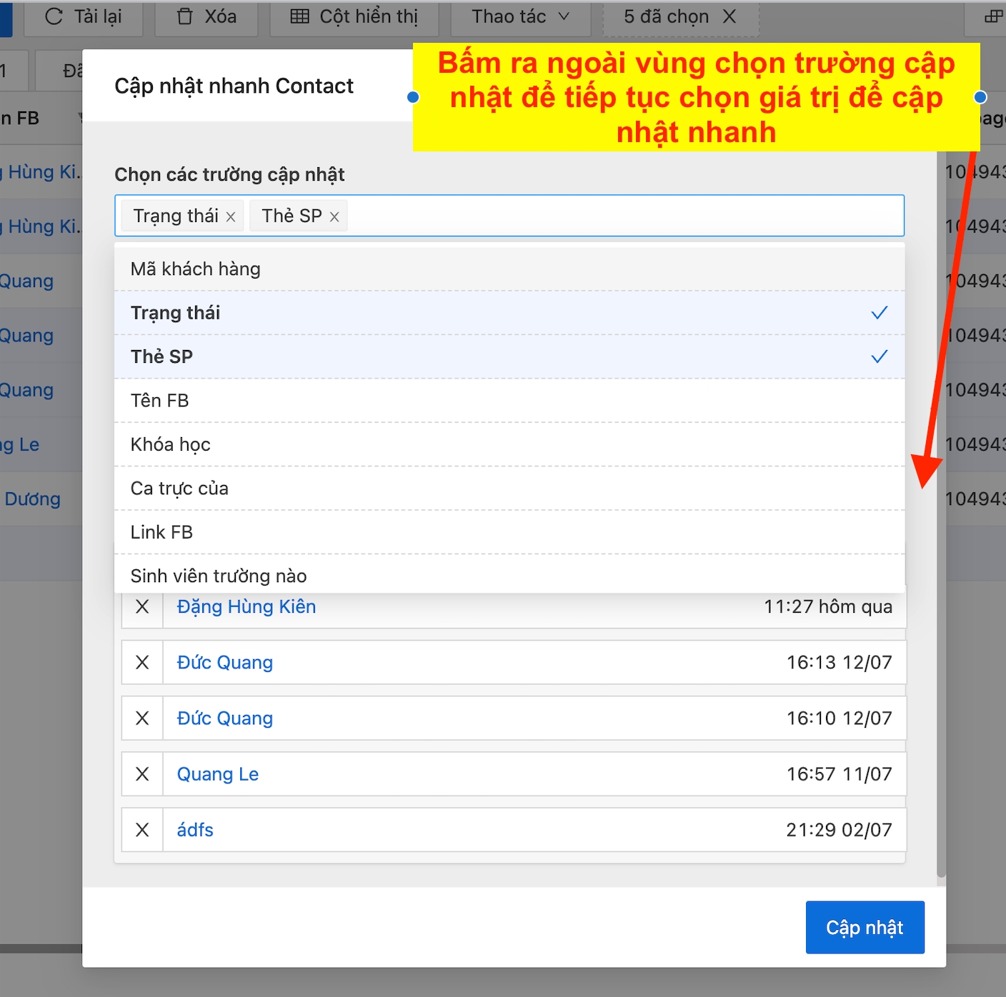Remove the Trạng thái tag
The height and width of the screenshot is (997, 1006).
231,217
